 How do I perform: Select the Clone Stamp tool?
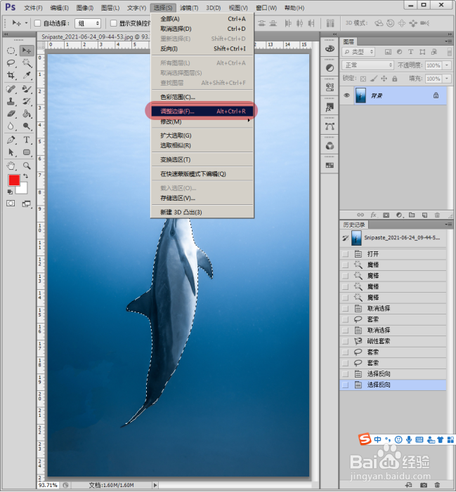tap(11, 102)
